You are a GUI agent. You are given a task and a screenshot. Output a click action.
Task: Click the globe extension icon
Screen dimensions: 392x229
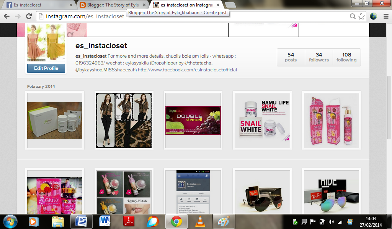pos(373,16)
